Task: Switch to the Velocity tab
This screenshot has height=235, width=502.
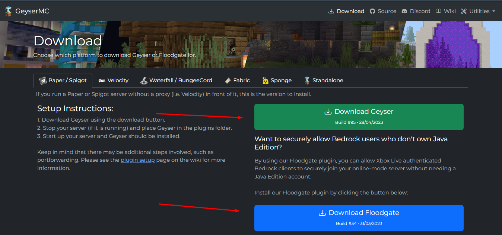Action: click(118, 80)
